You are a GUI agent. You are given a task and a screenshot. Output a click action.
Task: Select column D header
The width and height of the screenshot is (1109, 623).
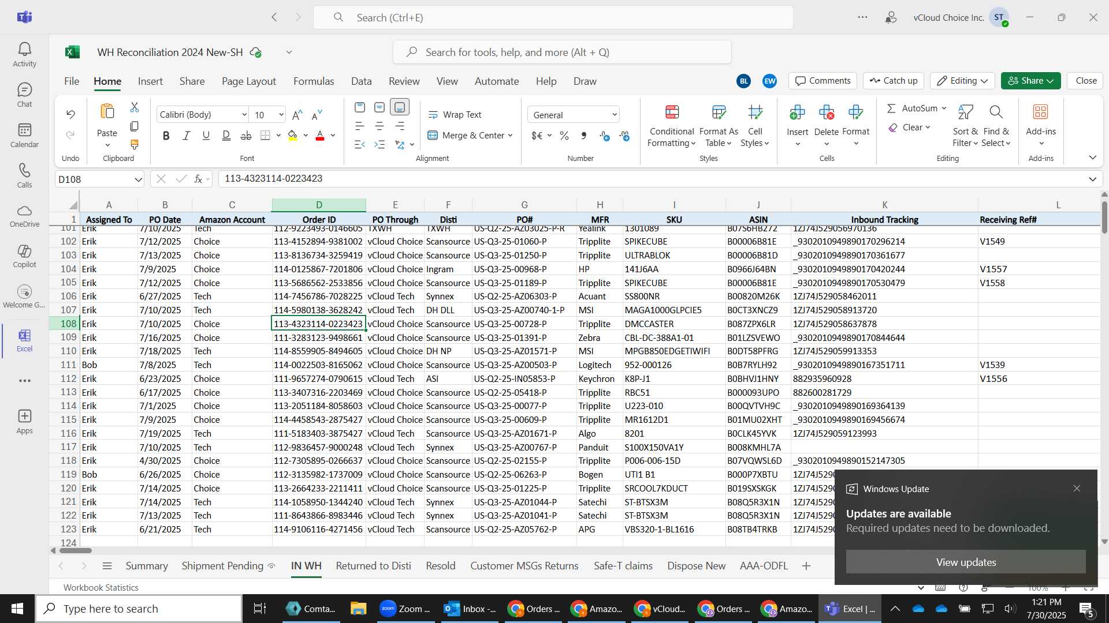pyautogui.click(x=319, y=205)
